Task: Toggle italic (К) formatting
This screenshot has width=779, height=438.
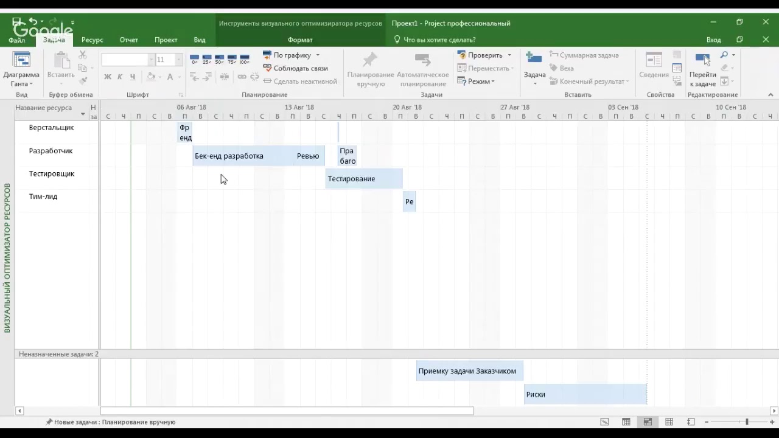Action: pos(120,77)
